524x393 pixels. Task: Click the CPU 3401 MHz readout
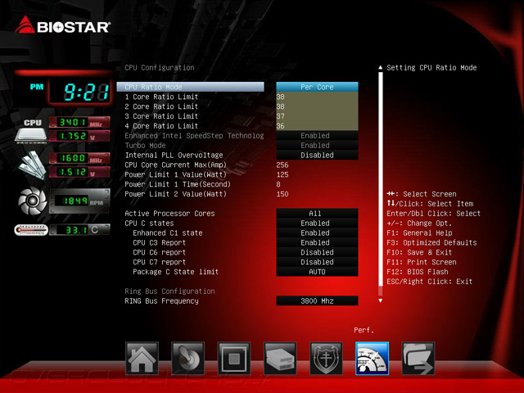pos(79,122)
